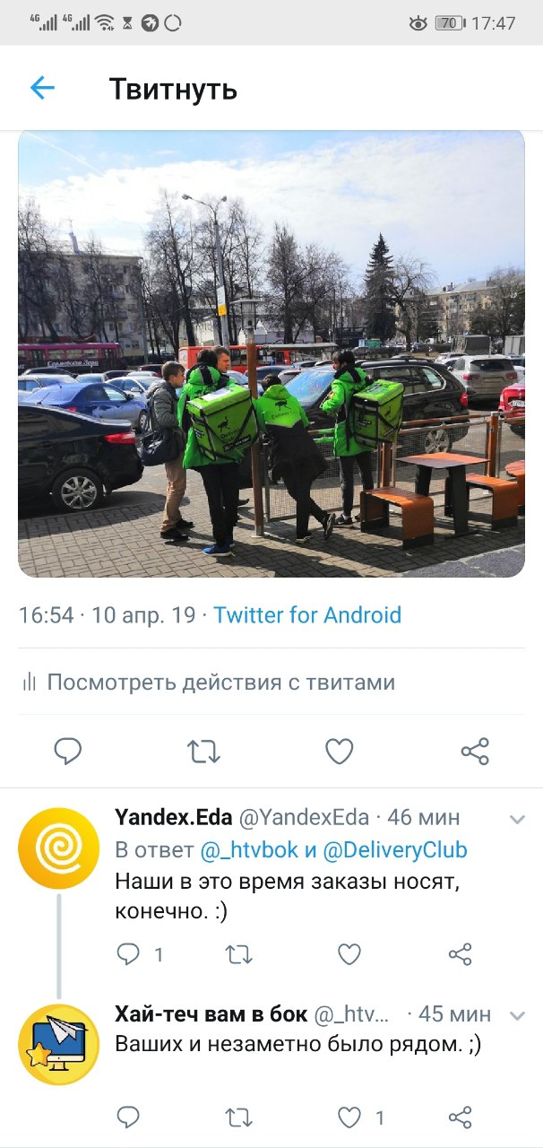Expand options chevron on Yandex.Eda tweet
This screenshot has height=1148, width=543.
click(x=517, y=819)
